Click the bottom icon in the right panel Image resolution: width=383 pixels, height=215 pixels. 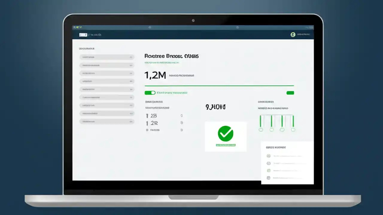click(268, 177)
